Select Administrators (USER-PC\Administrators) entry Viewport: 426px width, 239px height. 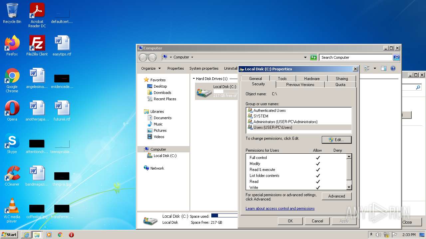pos(299,122)
